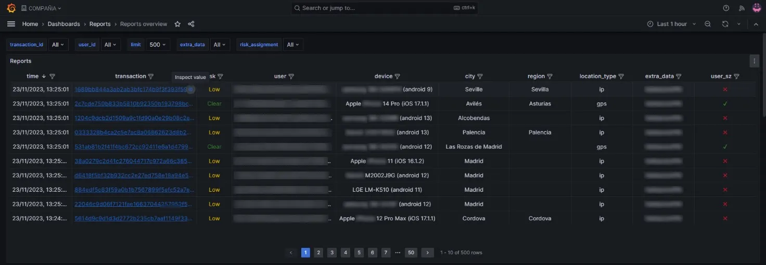Select the Las Rozas de Madrid cell
This screenshot has height=265, width=766.
click(474, 147)
